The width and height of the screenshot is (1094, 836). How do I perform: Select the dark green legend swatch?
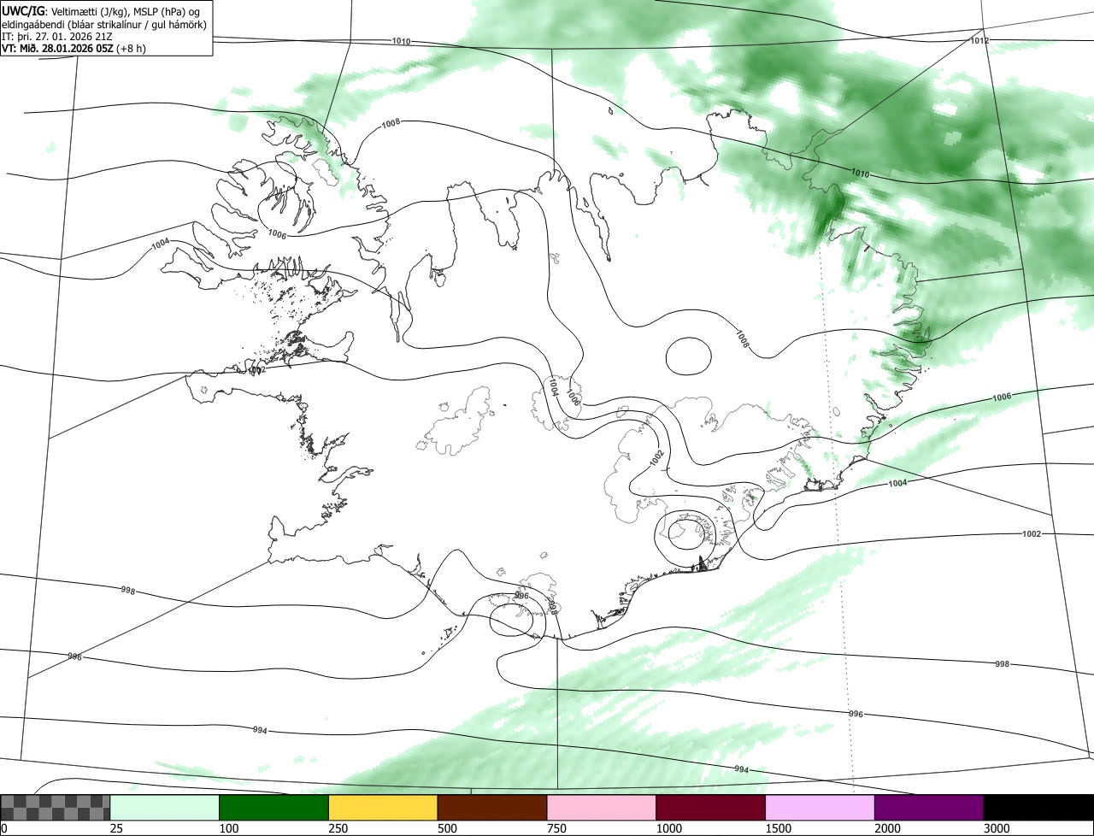pos(274,807)
